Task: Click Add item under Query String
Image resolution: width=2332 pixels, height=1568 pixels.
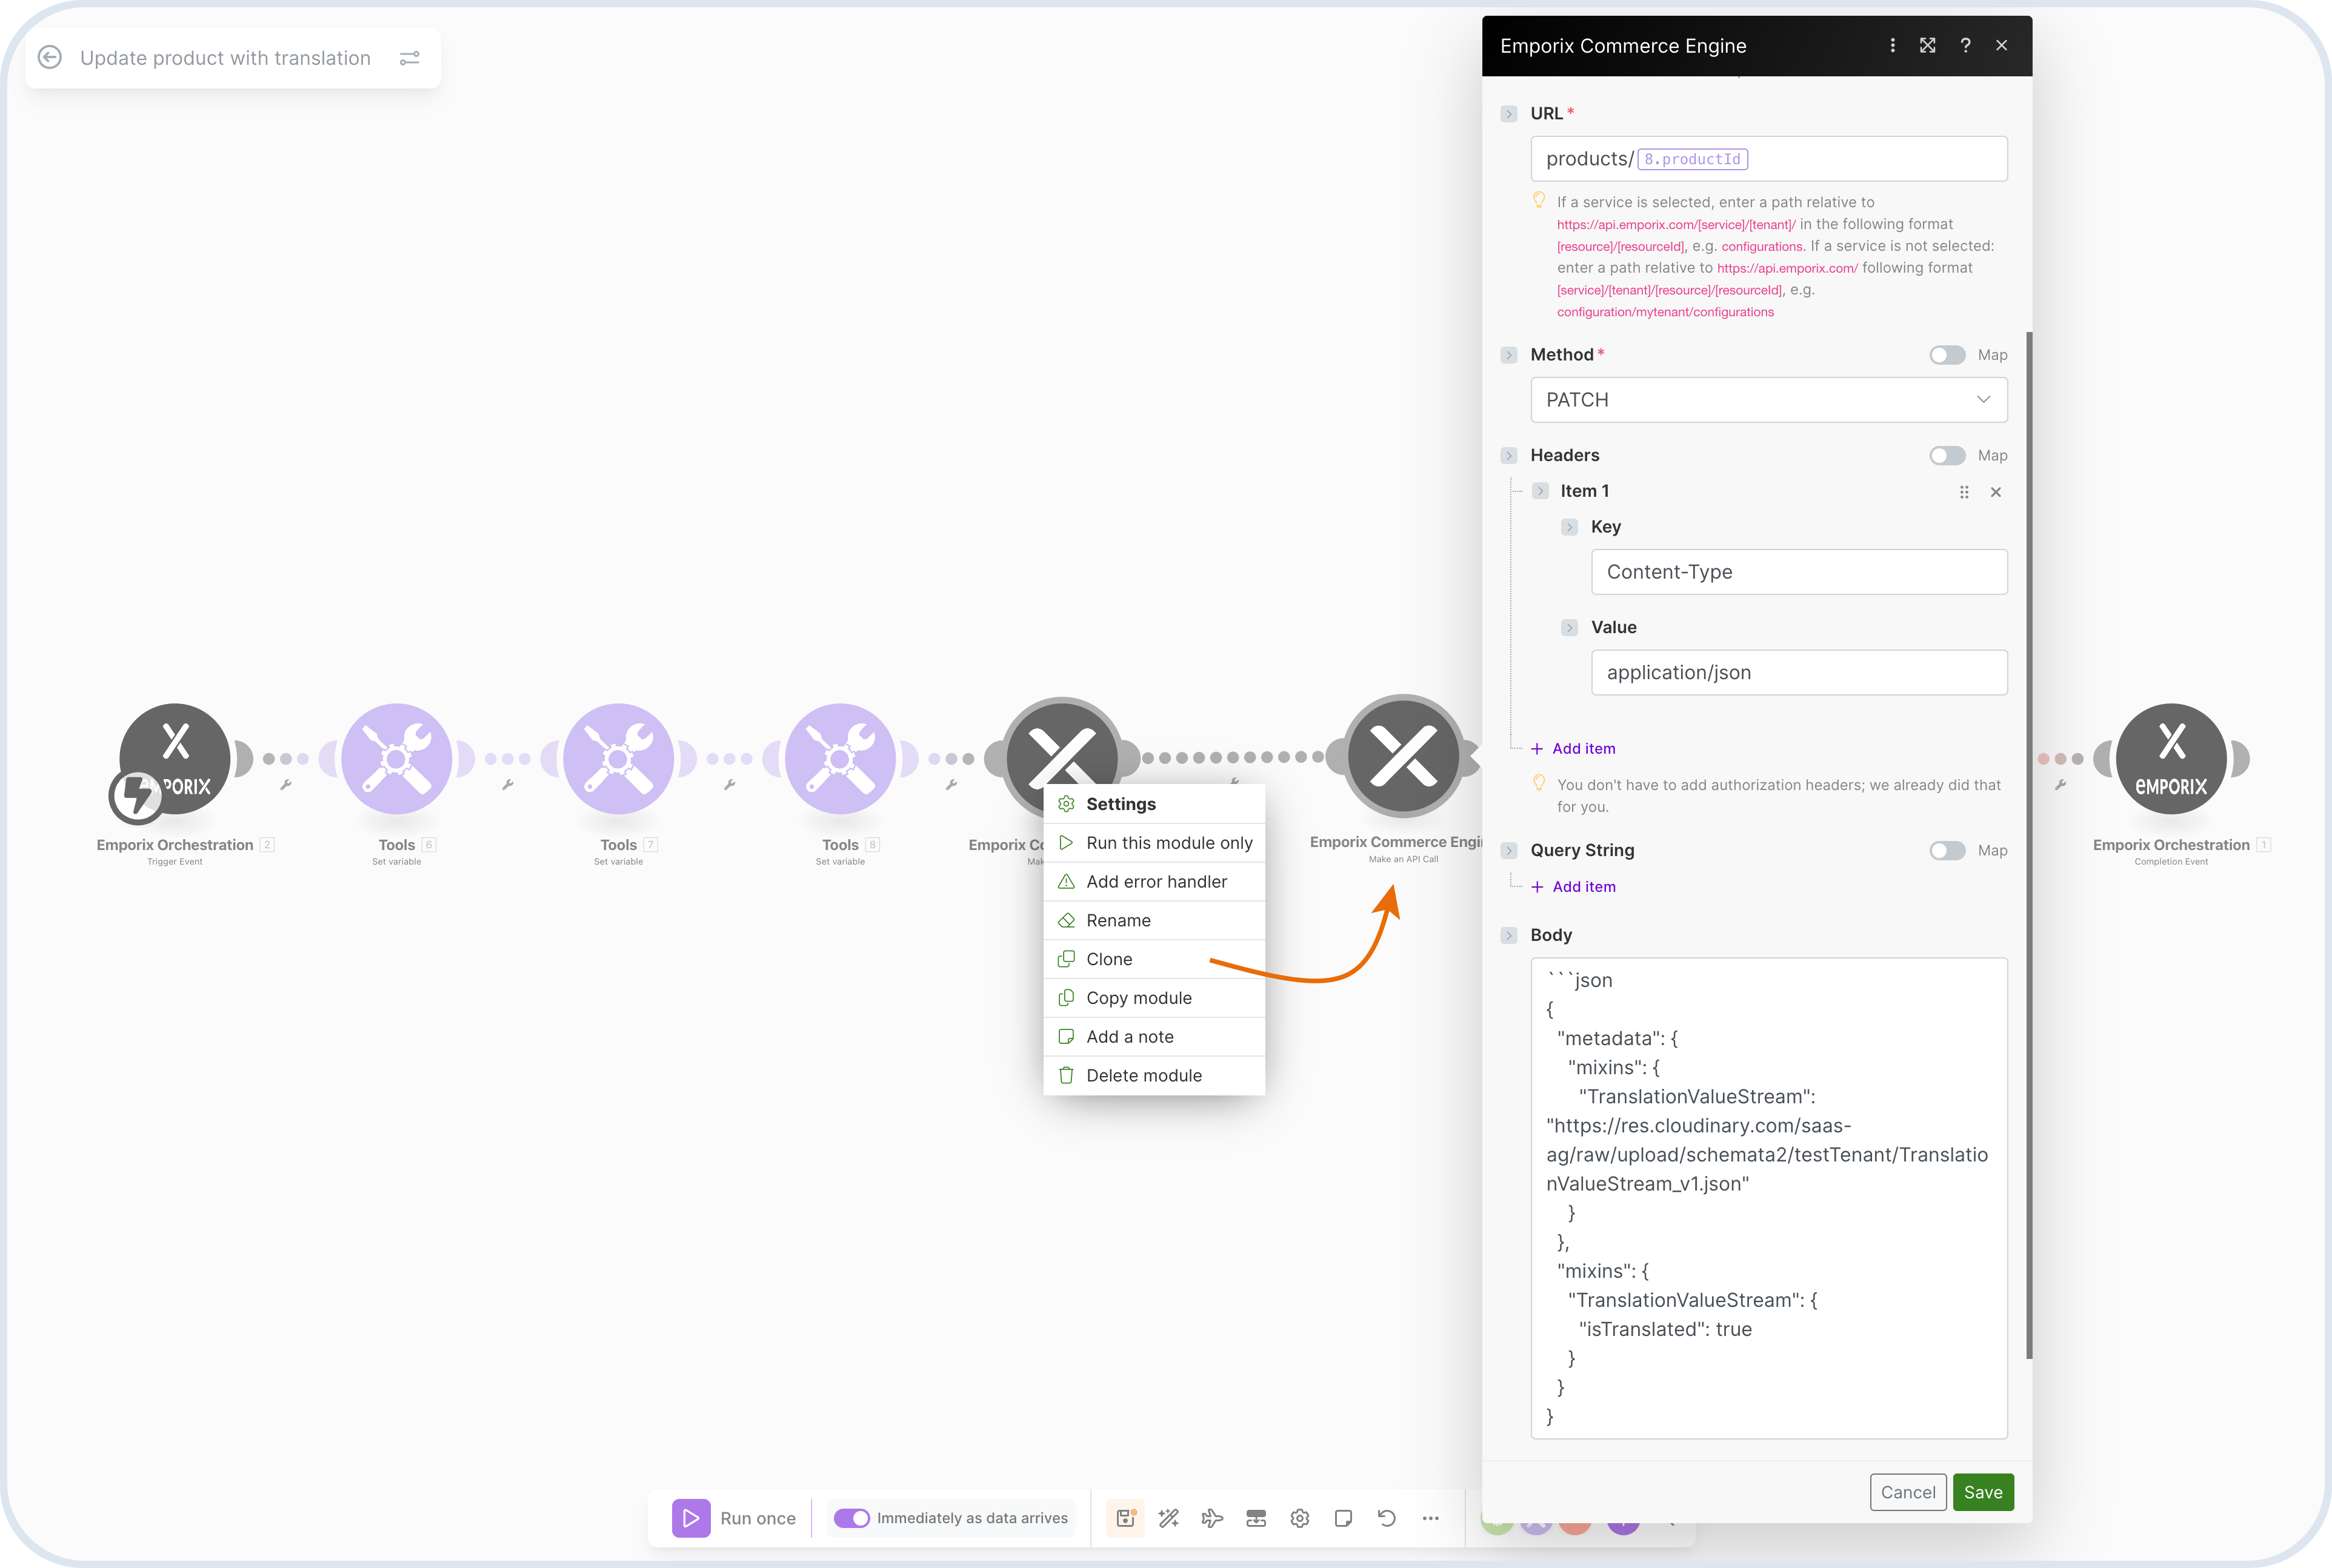Action: [x=1583, y=887]
